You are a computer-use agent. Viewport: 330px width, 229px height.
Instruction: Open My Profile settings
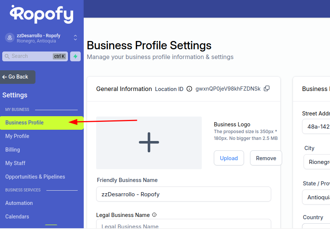(x=17, y=136)
